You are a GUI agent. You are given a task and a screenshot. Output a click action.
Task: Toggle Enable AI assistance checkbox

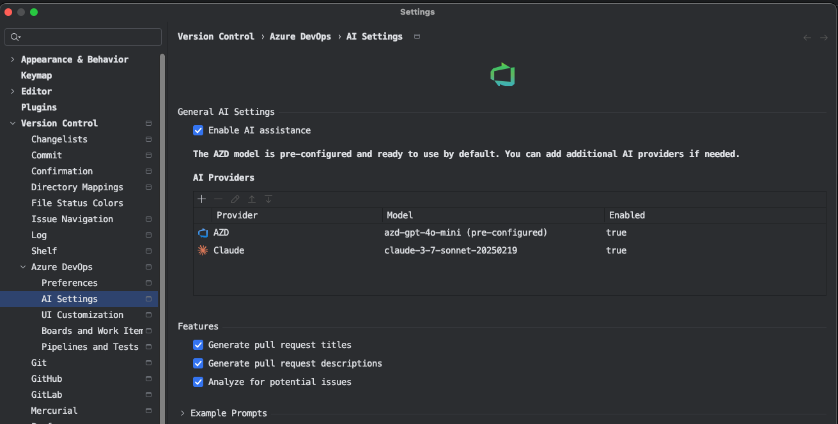pos(198,130)
